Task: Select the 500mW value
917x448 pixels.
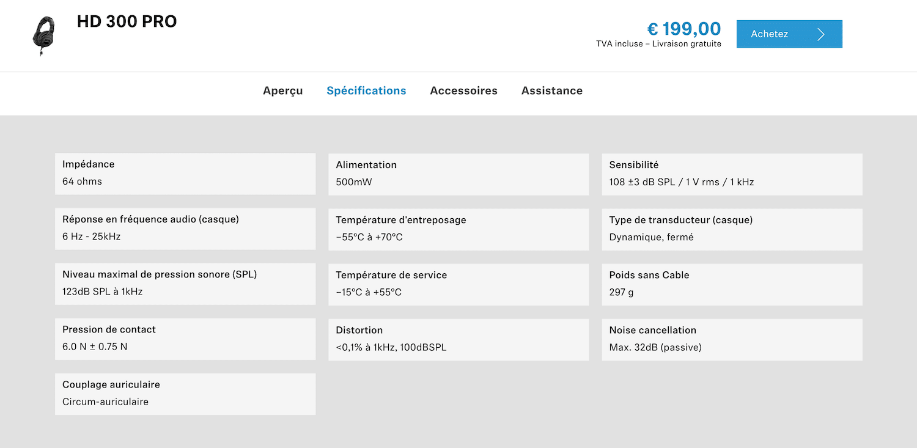Action: [354, 182]
